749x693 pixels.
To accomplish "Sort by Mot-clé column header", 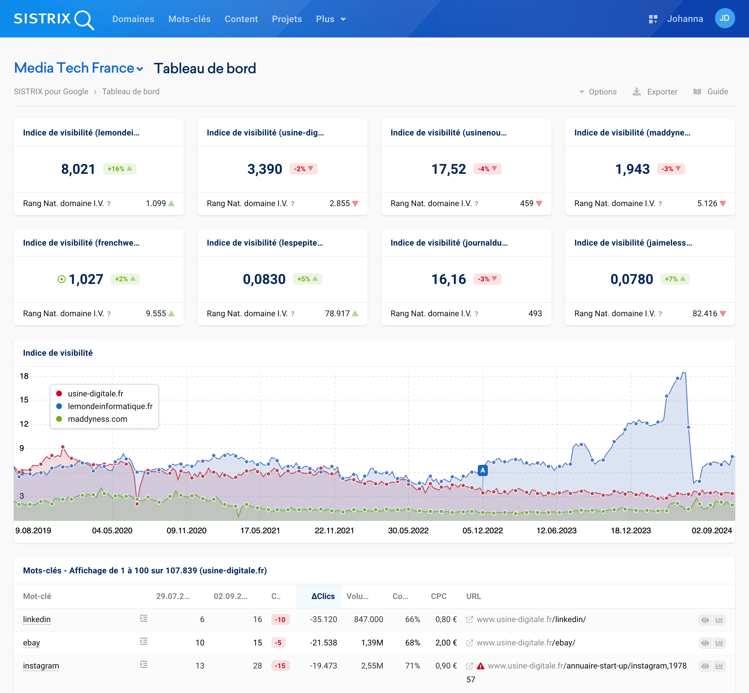I will [x=37, y=596].
